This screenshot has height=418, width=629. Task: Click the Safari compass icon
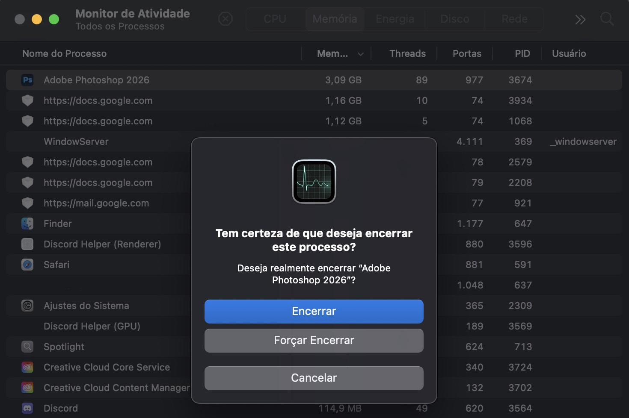27,265
